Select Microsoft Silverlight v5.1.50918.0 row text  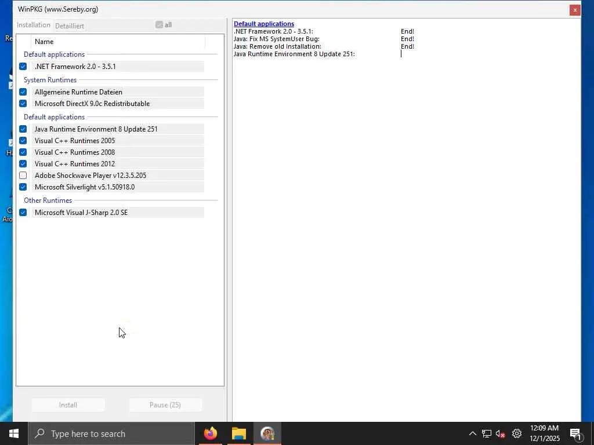(x=85, y=187)
